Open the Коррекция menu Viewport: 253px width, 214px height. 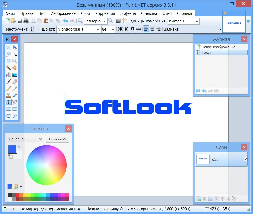tap(105, 13)
